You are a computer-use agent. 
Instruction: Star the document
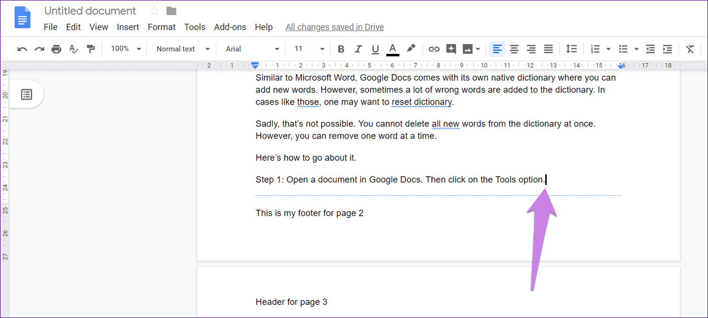pyautogui.click(x=155, y=11)
